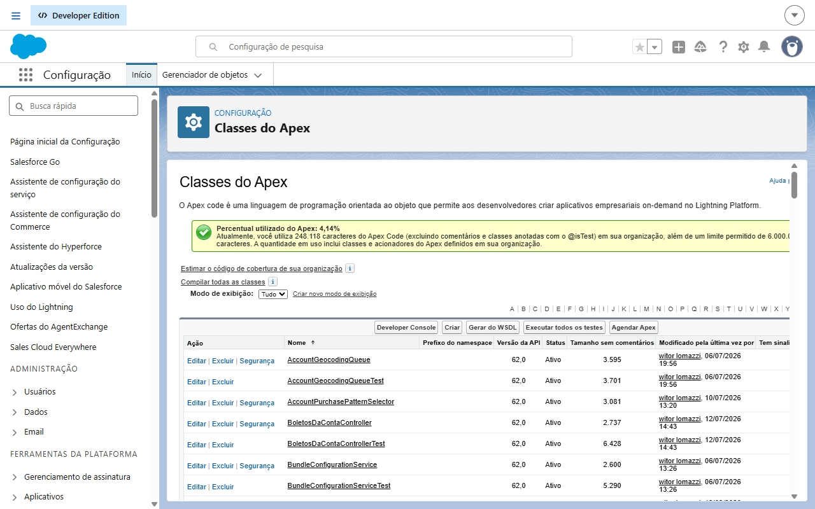This screenshot has width=815, height=509.
Task: Open the help question mark icon
Action: (x=723, y=46)
